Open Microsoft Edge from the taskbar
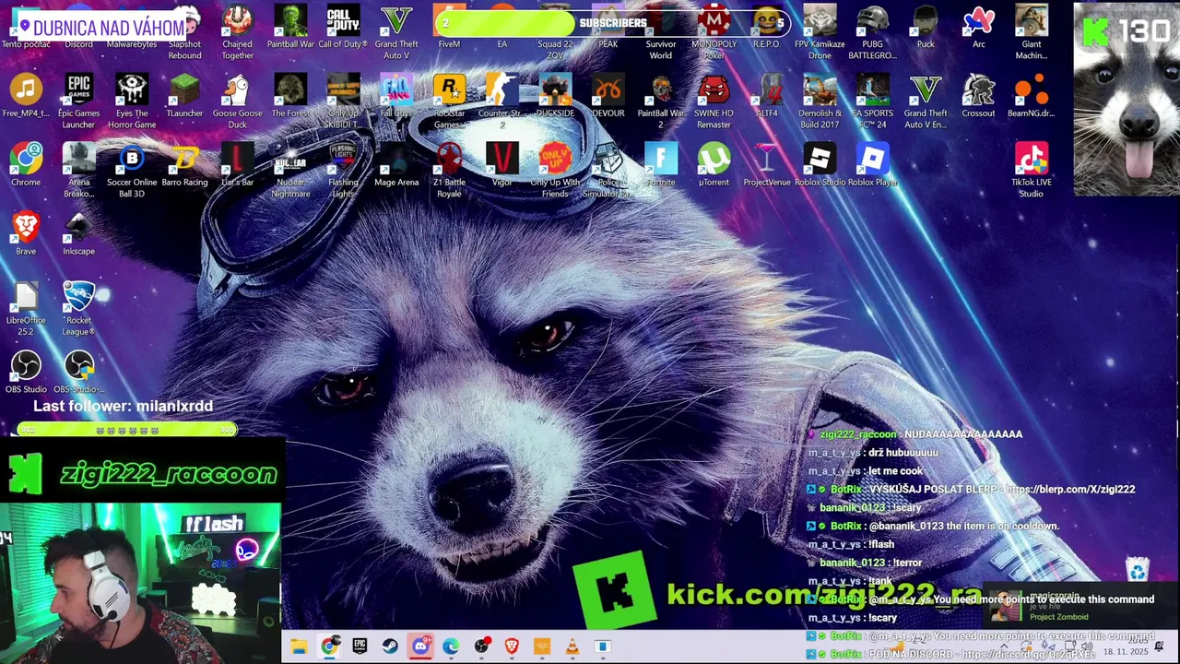 [451, 646]
